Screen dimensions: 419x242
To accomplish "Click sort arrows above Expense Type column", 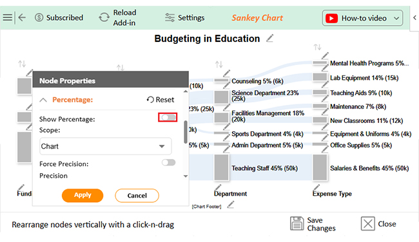I will point(317,47).
